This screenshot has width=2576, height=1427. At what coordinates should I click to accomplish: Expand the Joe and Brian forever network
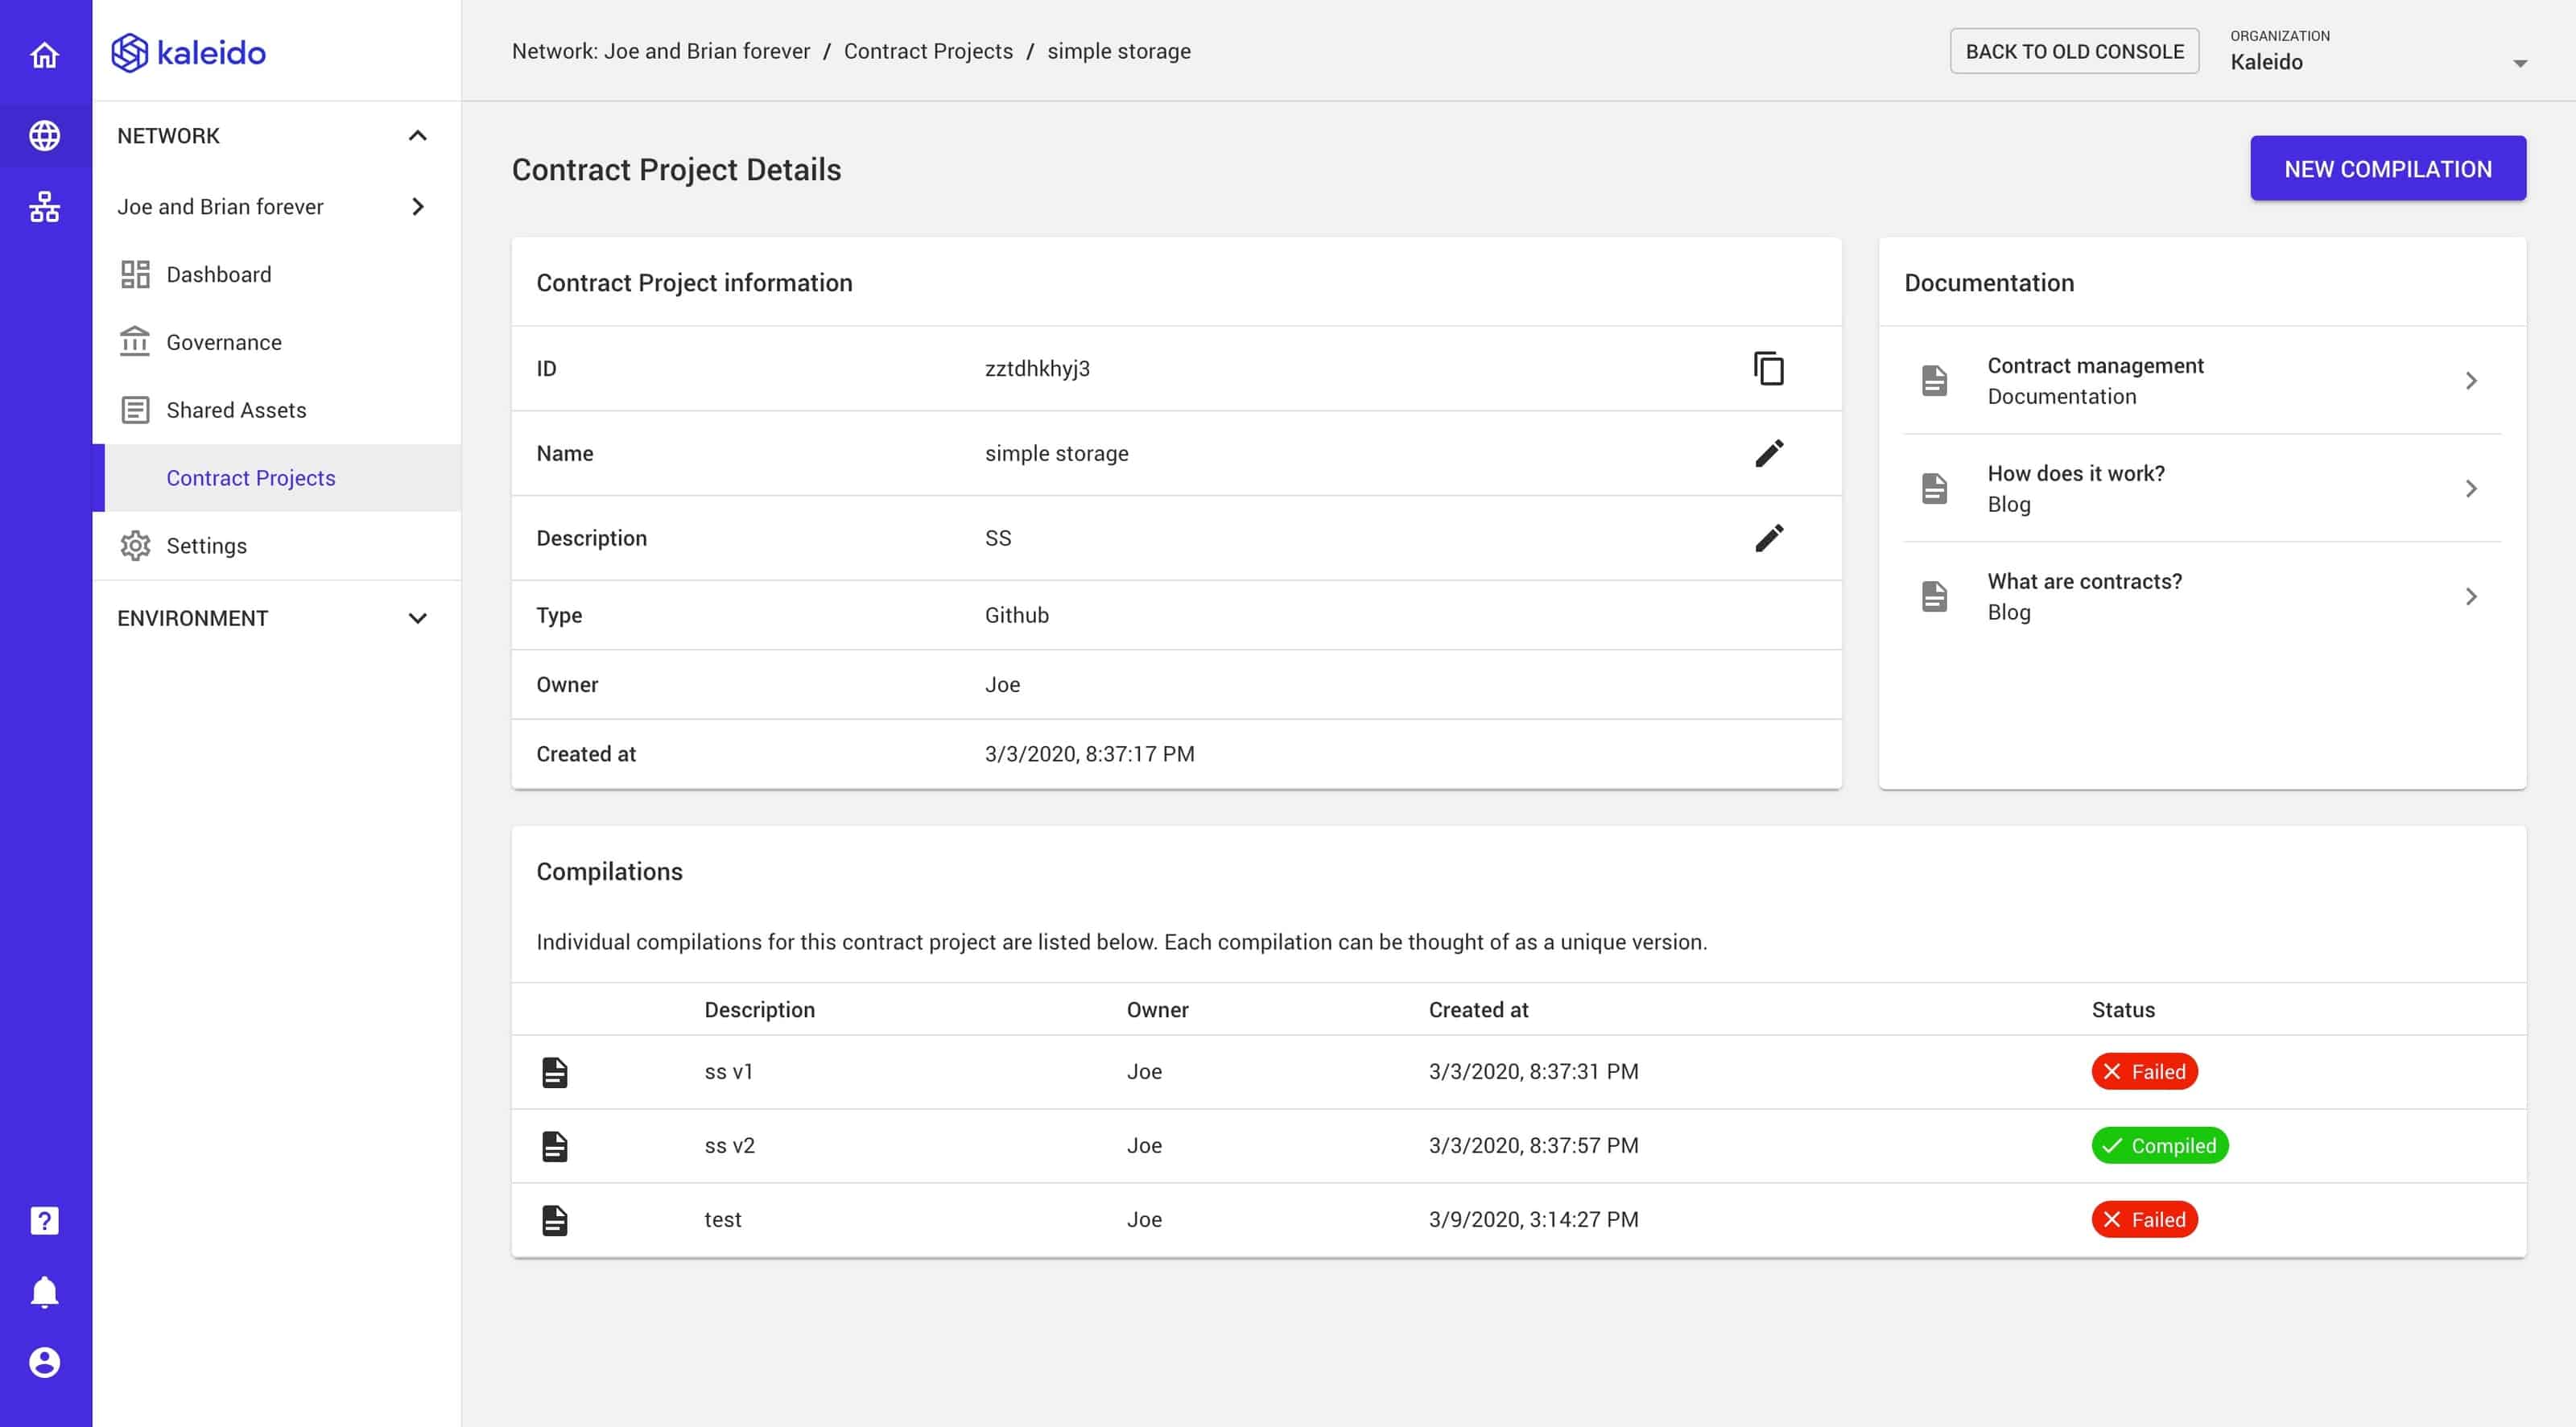pos(418,207)
